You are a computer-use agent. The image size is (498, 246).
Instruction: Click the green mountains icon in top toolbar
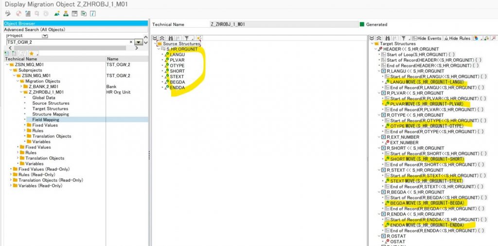coord(57,14)
